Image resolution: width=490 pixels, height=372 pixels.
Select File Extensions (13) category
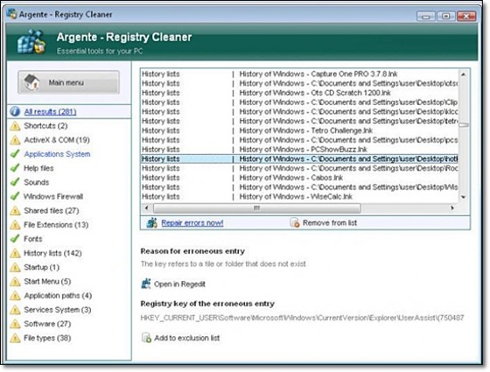click(x=56, y=225)
